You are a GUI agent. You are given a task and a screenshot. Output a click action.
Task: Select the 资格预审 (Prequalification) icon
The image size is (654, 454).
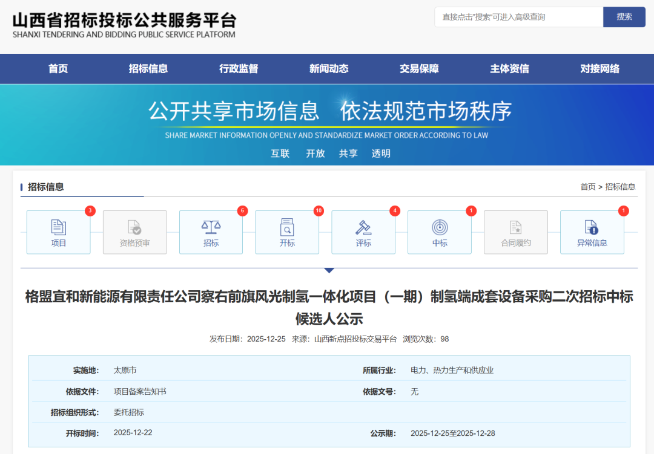[x=134, y=232]
